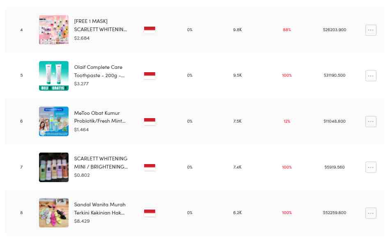Open the SCARLETT WHITENING free mask product thumbnail

point(54,30)
